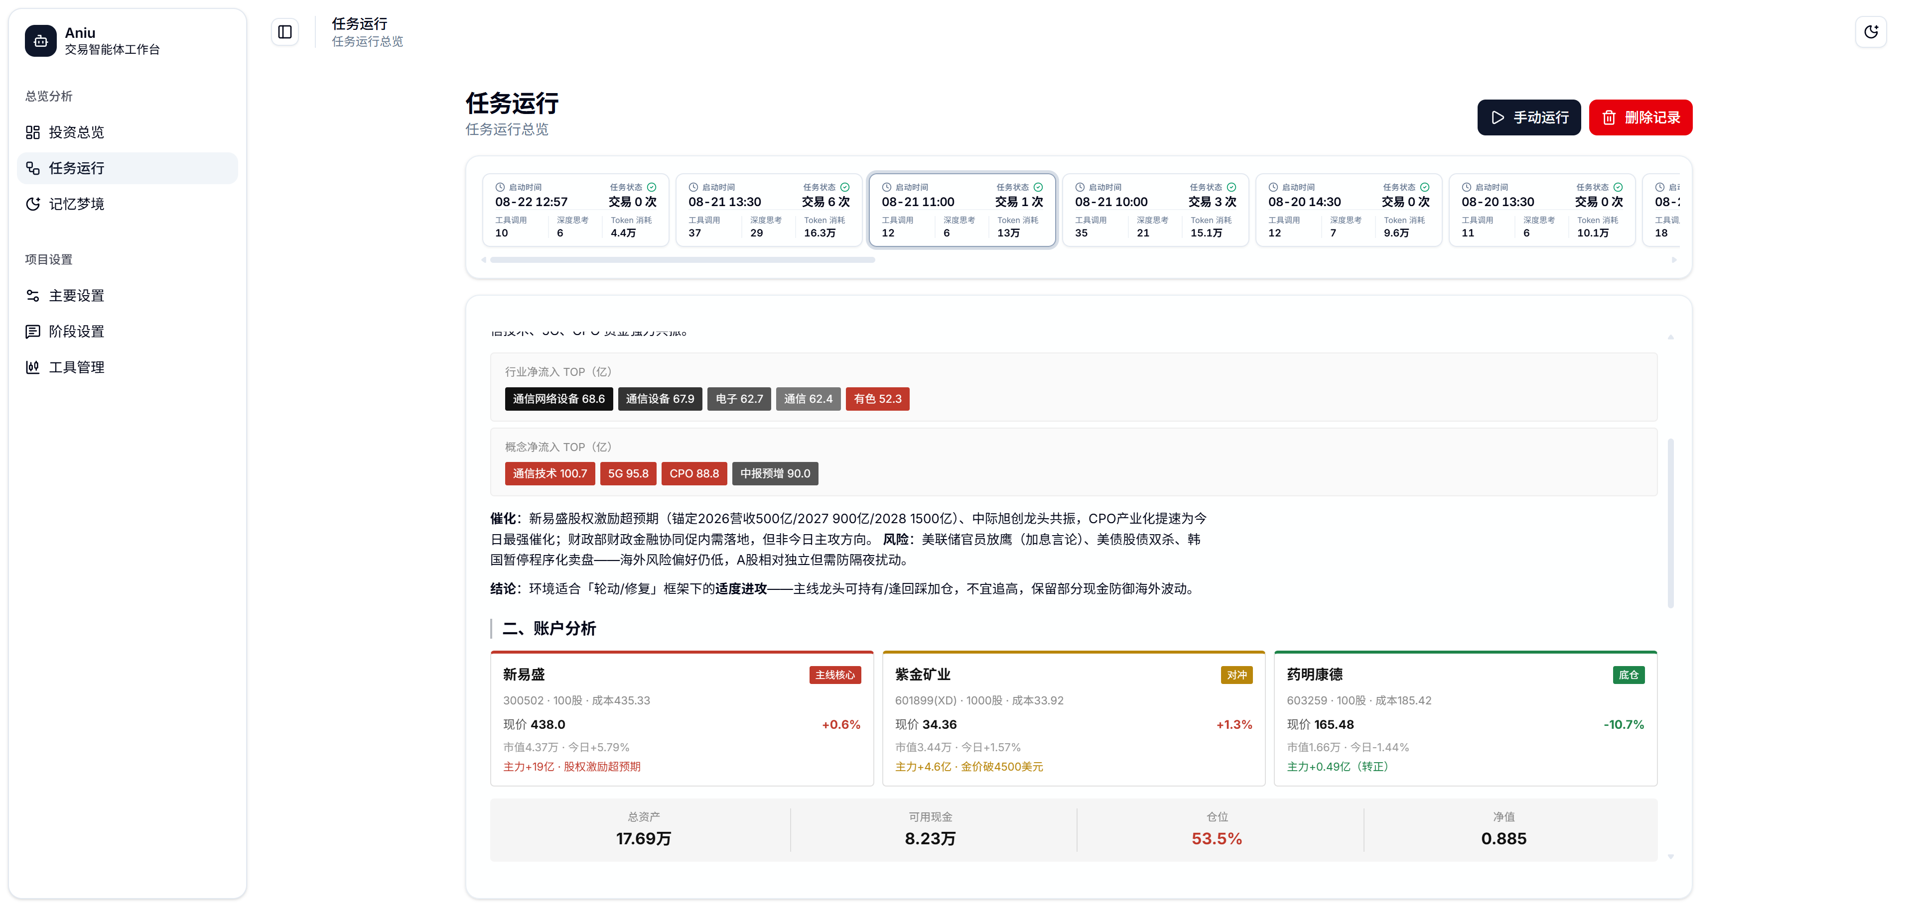
Task: Open 阶段设置 in the sidebar
Action: click(x=127, y=331)
